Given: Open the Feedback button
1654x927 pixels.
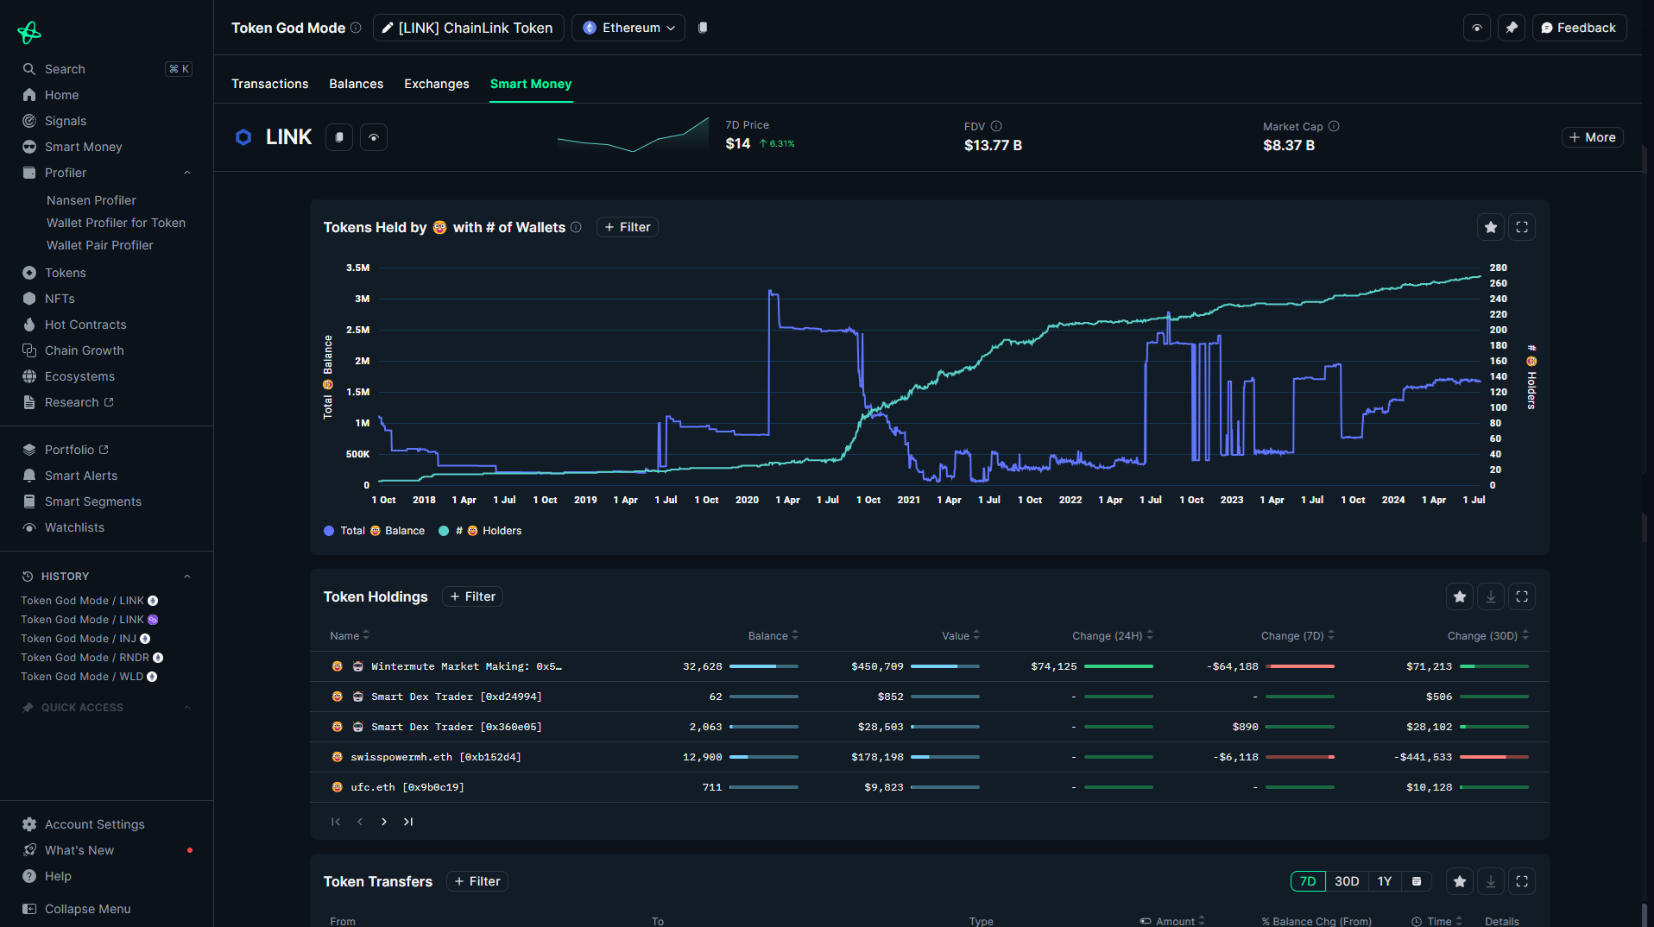Looking at the screenshot, I should [1579, 28].
